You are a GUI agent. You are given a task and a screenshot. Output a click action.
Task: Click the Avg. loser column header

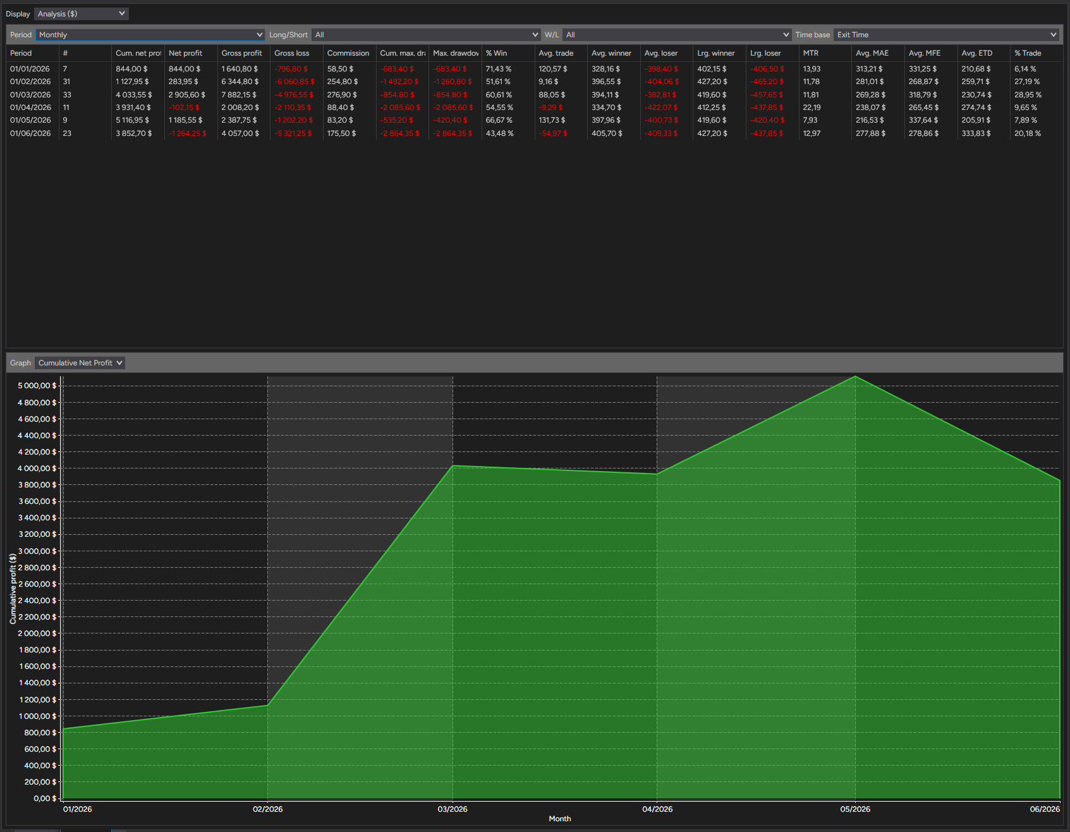(667, 53)
